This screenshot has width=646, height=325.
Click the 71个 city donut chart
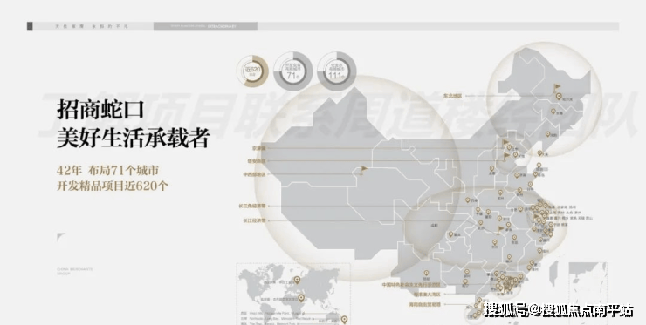point(292,71)
